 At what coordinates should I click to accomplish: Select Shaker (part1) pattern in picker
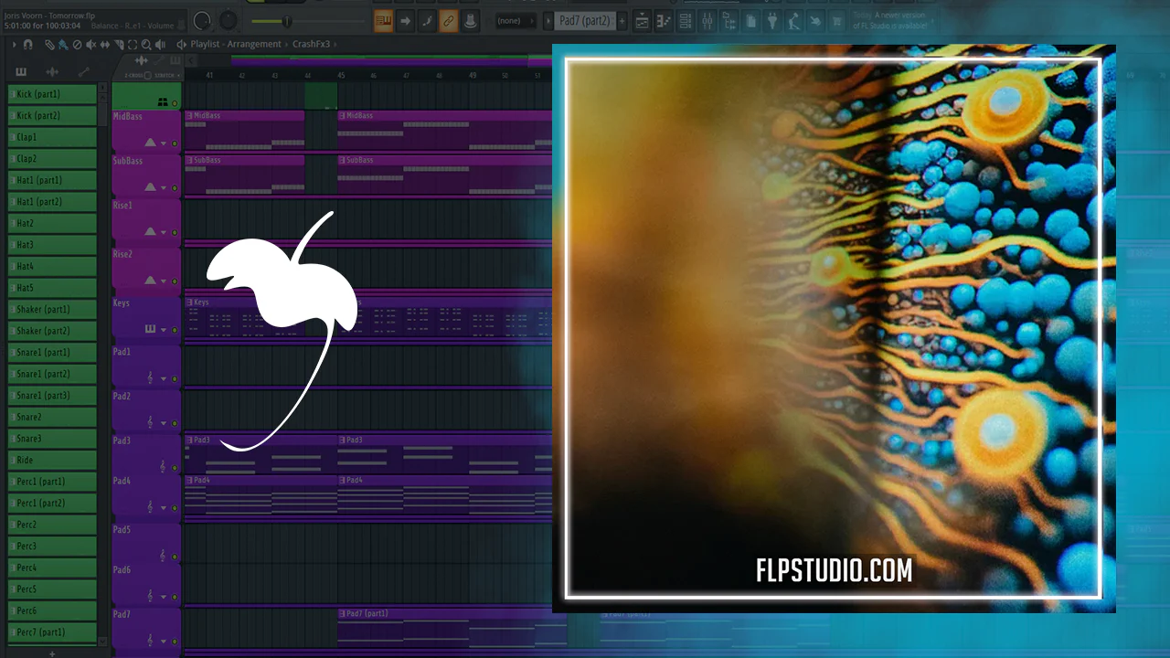tap(52, 309)
